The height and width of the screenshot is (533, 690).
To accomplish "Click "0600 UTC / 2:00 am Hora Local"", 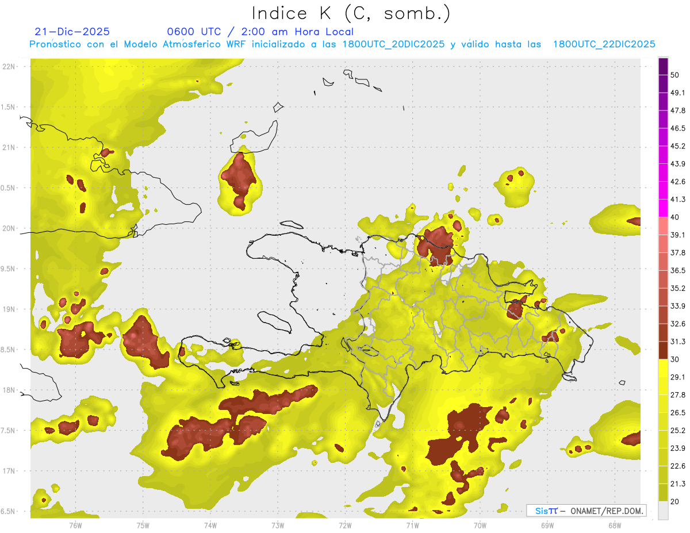I will (260, 32).
